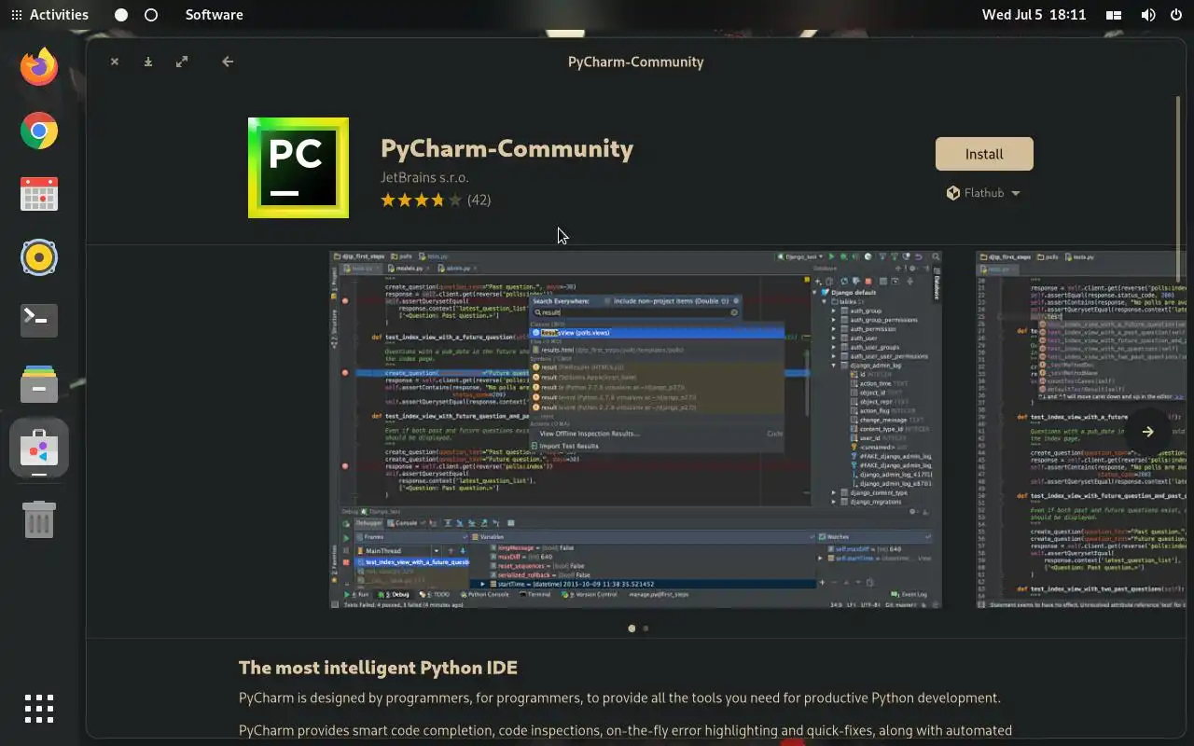The width and height of the screenshot is (1194, 746).
Task: Click the PyCharm-Community app title
Action: [507, 148]
